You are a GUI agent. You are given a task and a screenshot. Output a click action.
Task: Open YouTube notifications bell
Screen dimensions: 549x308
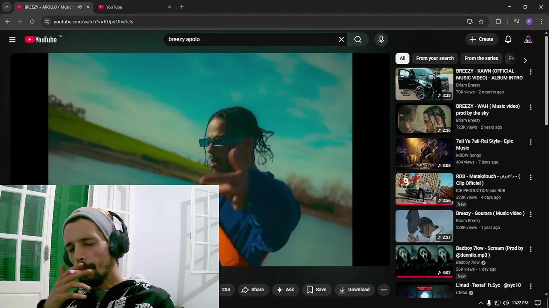tap(508, 39)
